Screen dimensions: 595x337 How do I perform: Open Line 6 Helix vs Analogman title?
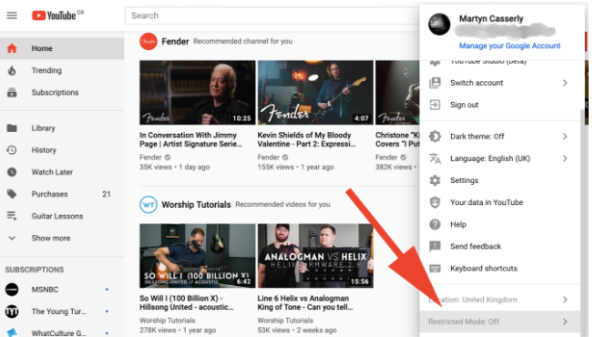[x=305, y=302]
